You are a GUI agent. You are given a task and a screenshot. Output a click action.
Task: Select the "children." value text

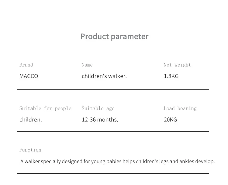coord(30,120)
